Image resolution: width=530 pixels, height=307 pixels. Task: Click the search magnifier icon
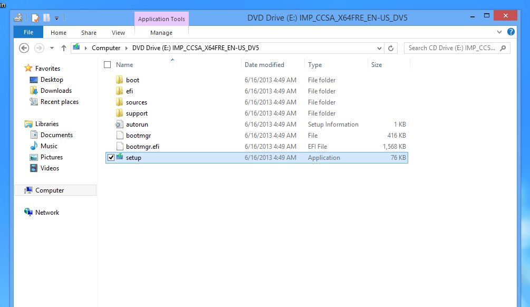[503, 48]
